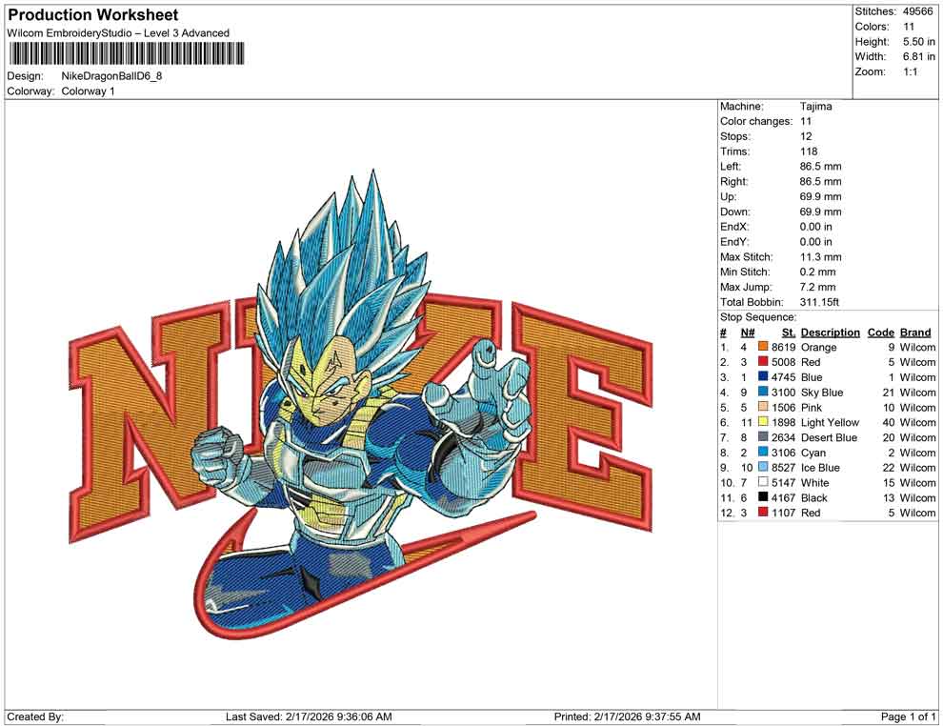Click the Red 1107 thread chip
The width and height of the screenshot is (943, 726).
tap(764, 513)
